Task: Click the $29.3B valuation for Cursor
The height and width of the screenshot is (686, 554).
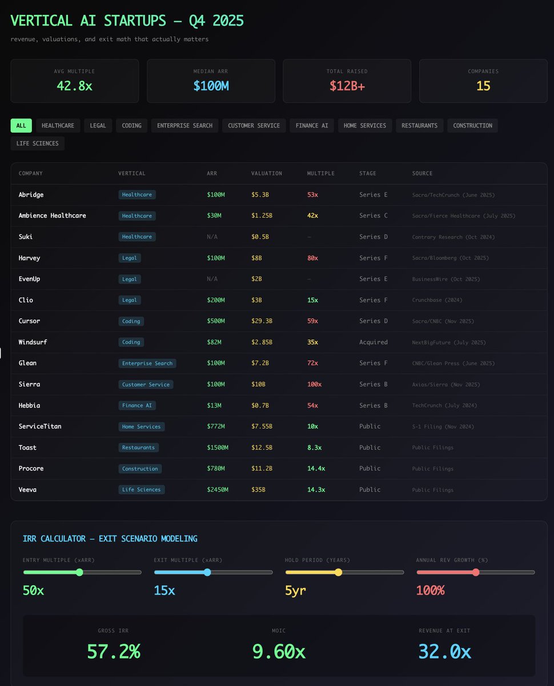Action: coord(262,321)
